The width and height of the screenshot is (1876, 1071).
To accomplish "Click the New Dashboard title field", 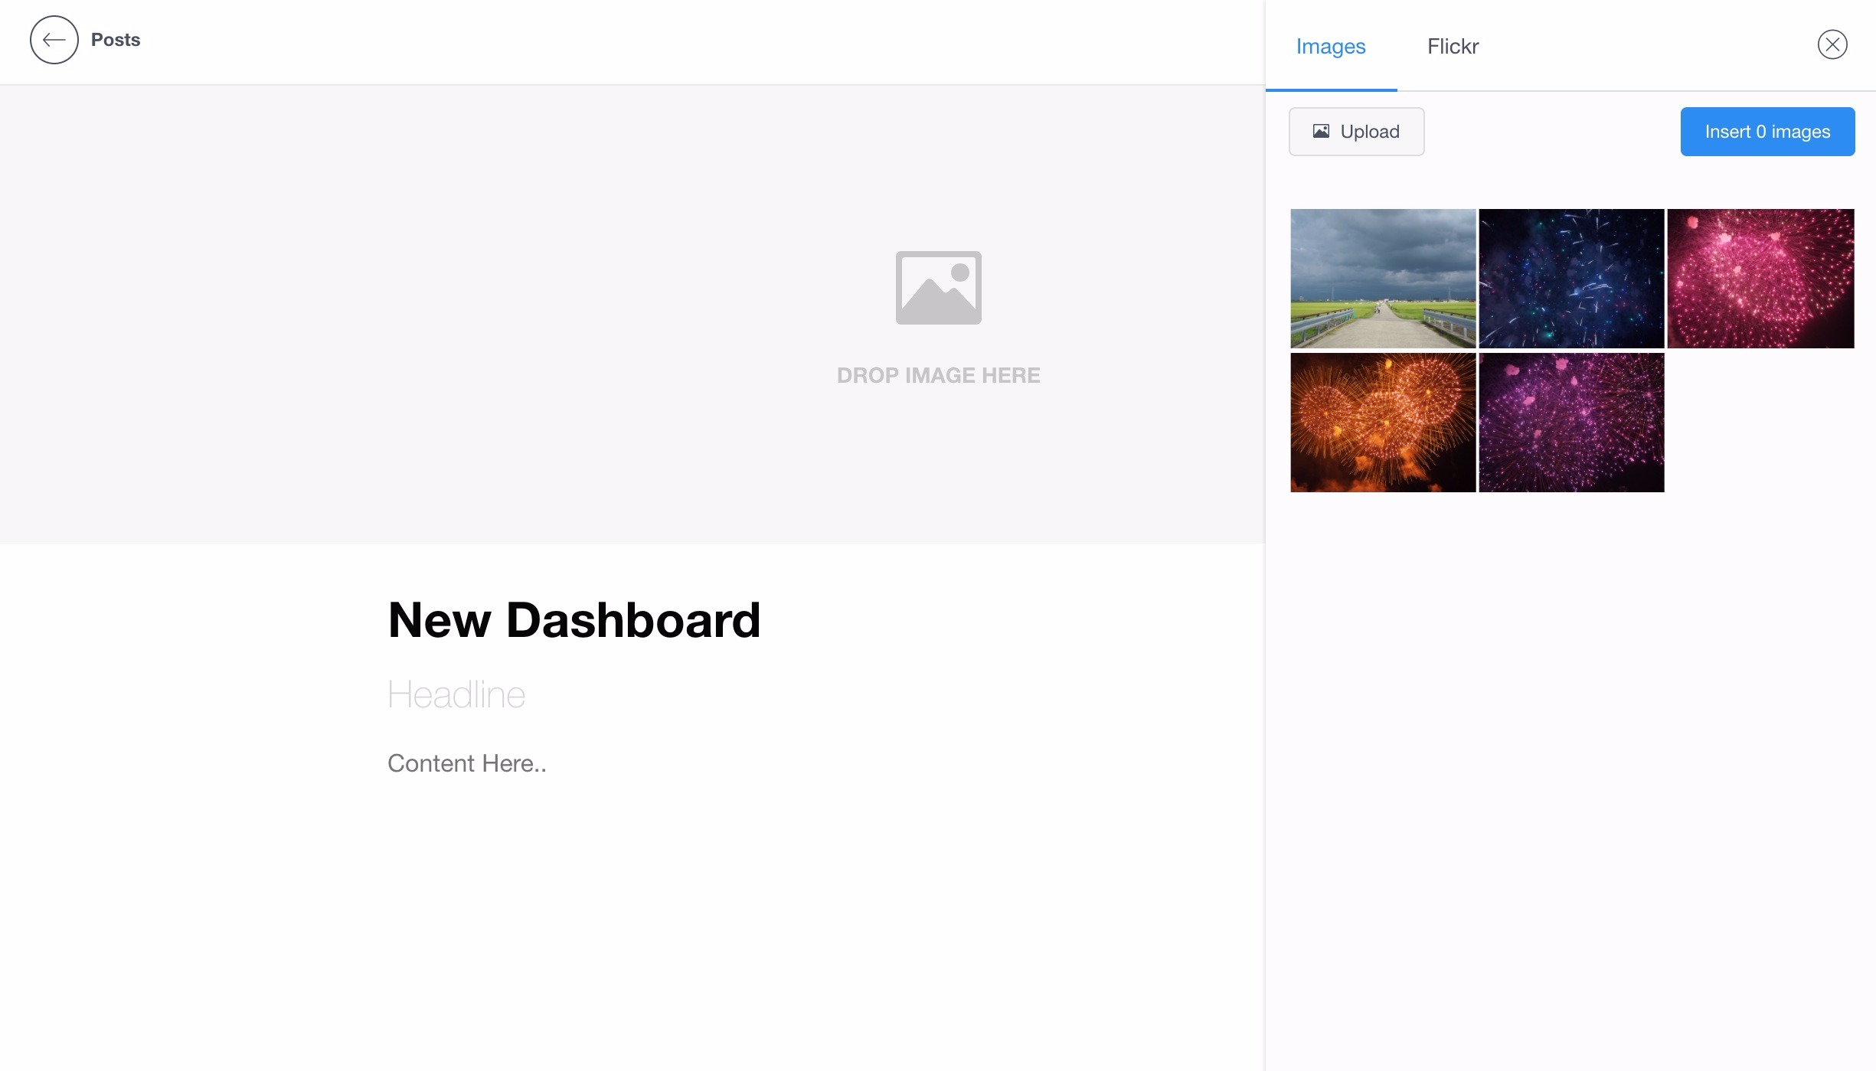I will [574, 620].
